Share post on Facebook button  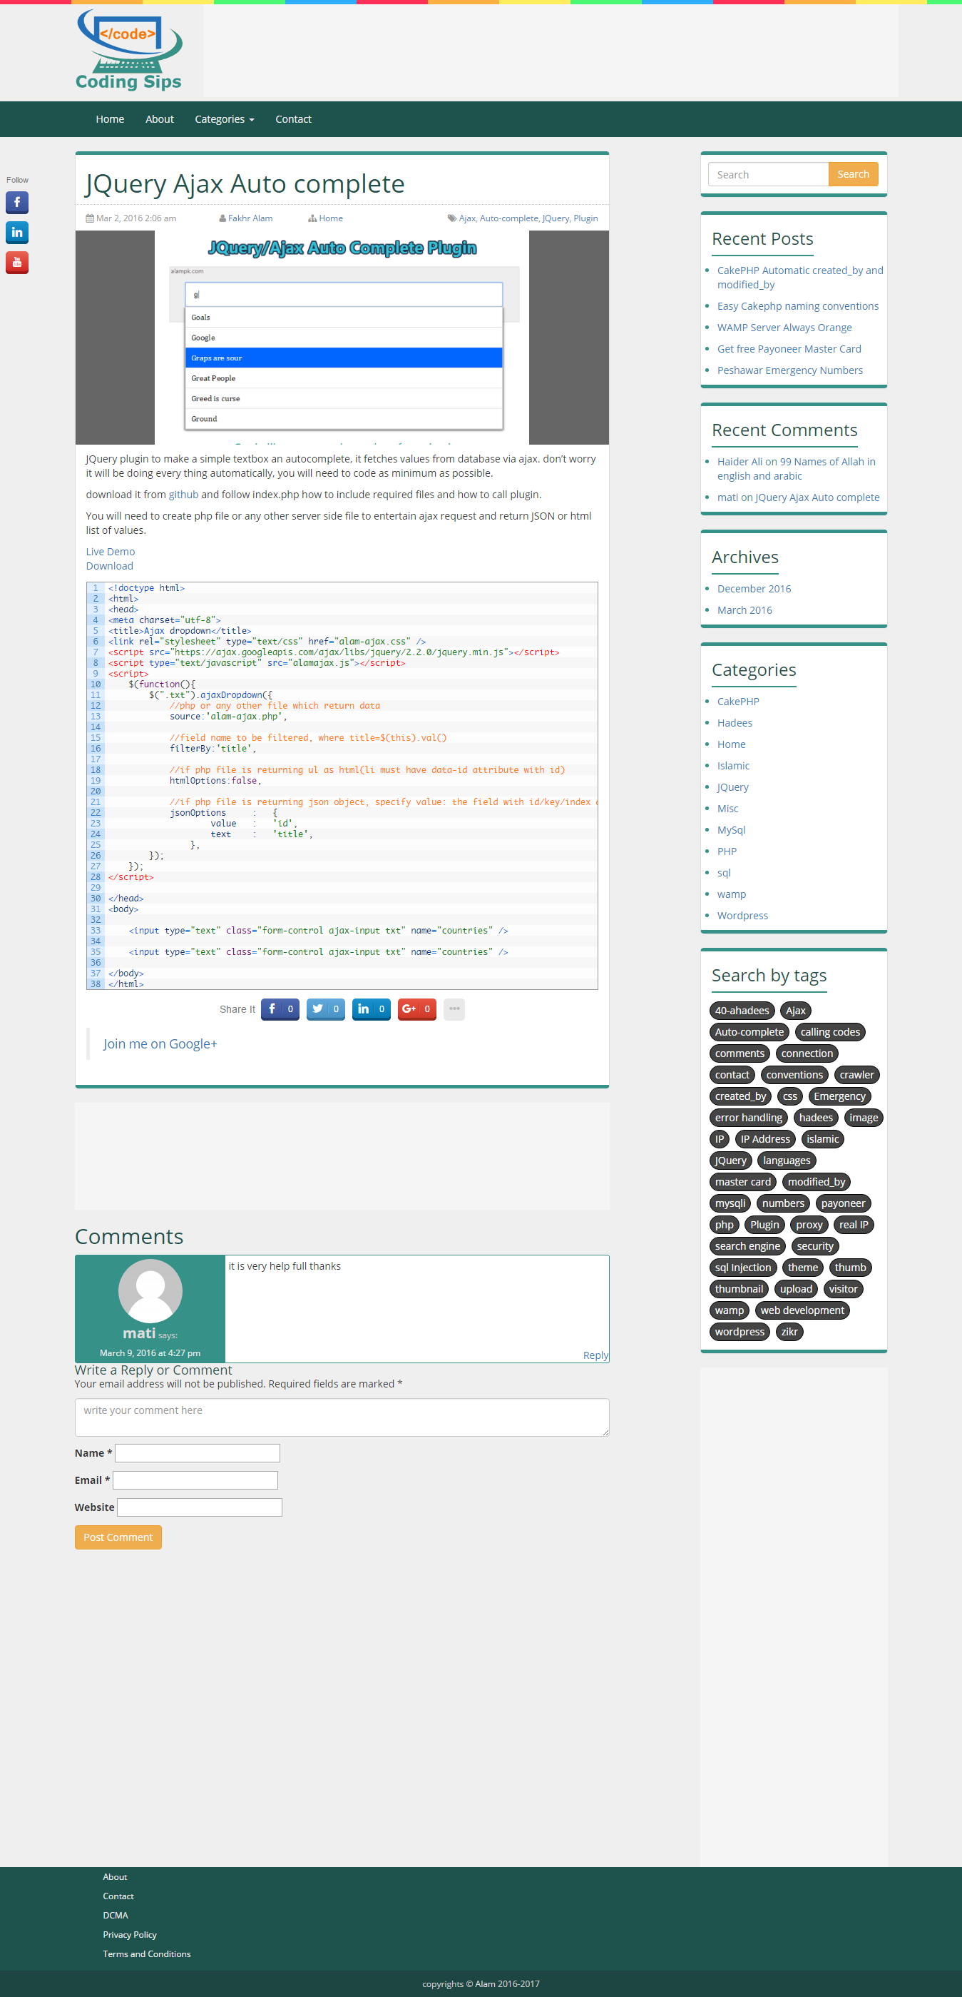280,1008
